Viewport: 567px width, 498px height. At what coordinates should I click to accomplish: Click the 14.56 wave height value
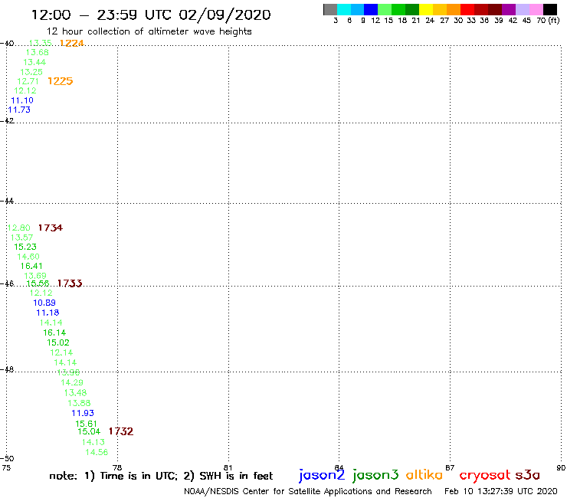[97, 452]
